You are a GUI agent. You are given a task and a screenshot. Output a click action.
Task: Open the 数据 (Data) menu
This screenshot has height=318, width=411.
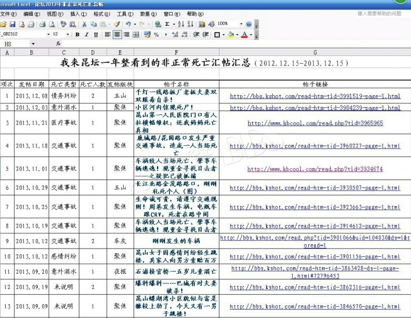[149, 14]
